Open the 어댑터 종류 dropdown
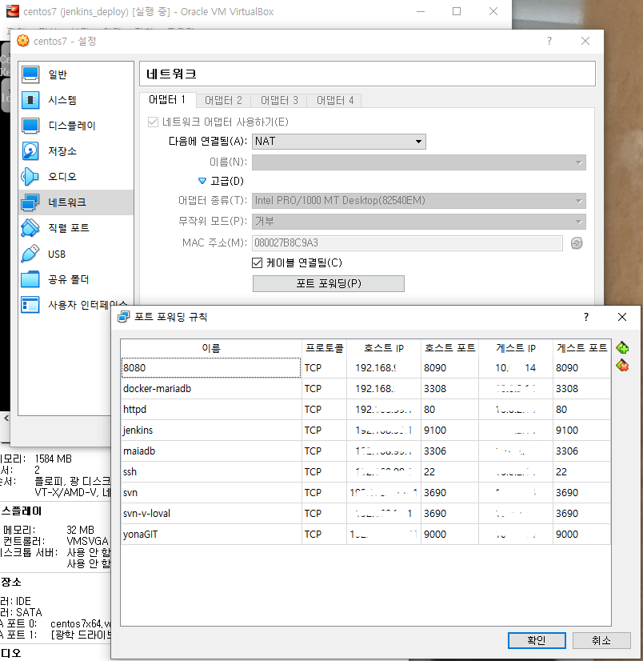The height and width of the screenshot is (661, 643). tap(419, 201)
